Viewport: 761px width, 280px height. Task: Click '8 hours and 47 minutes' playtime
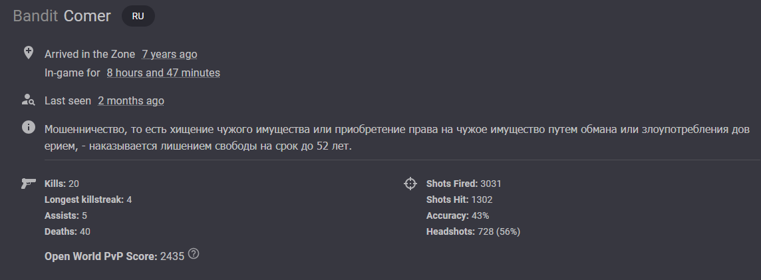163,72
